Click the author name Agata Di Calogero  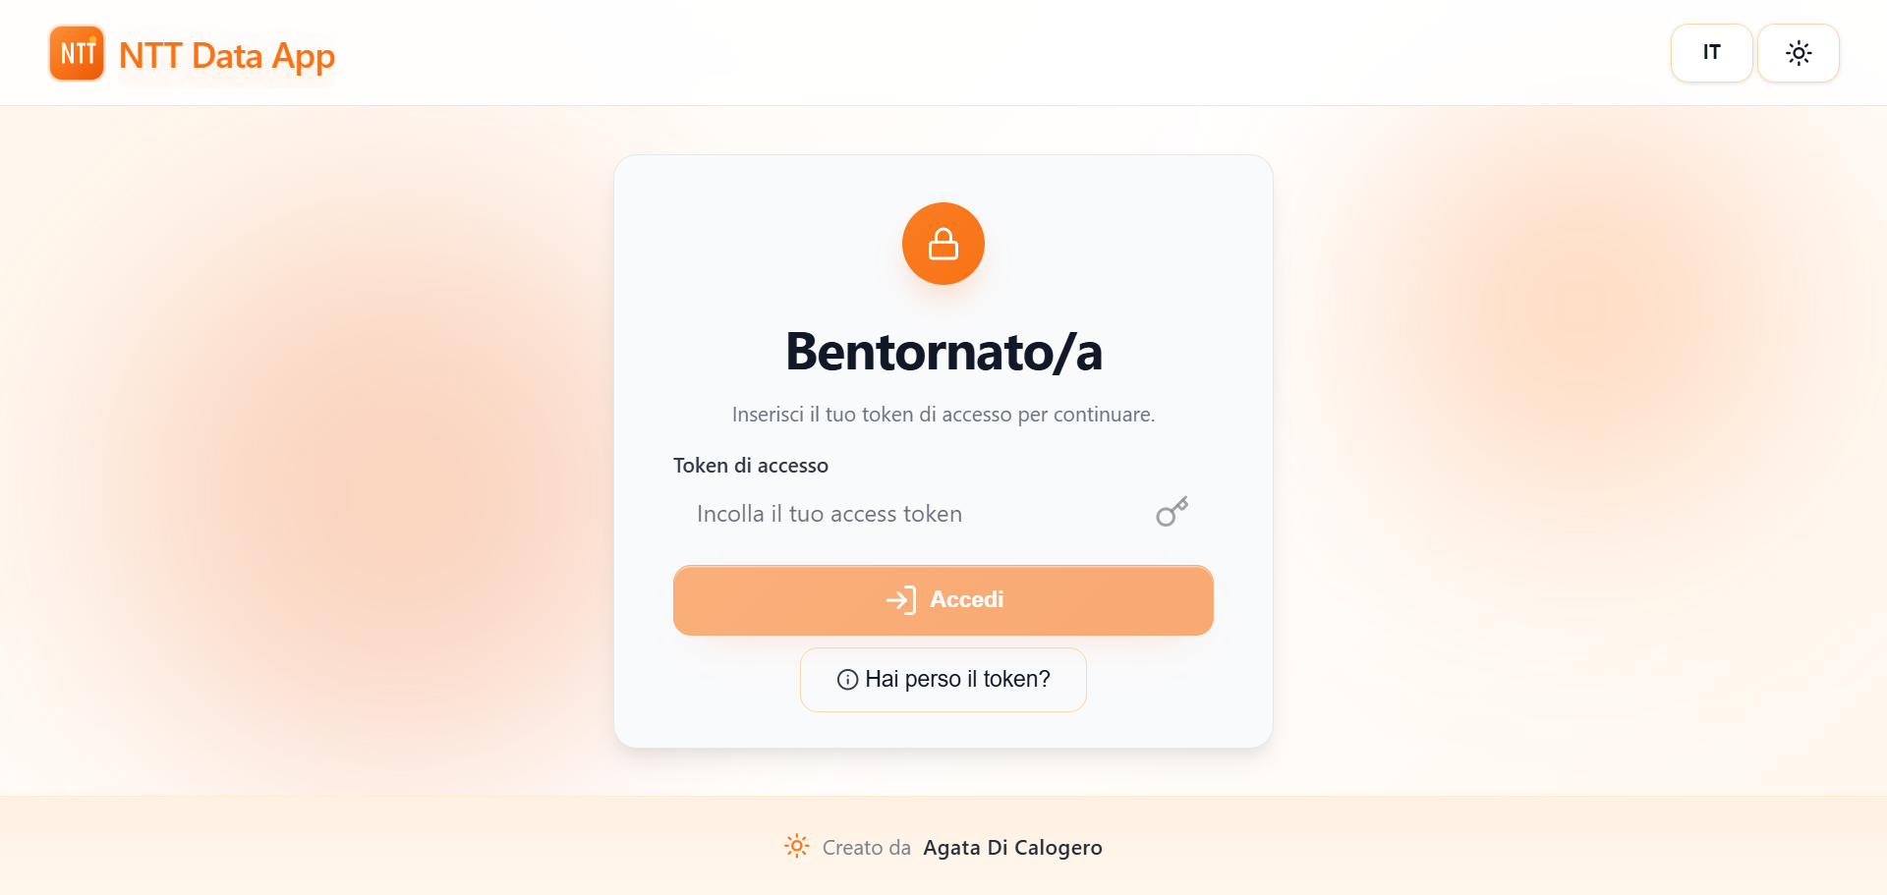[1012, 847]
